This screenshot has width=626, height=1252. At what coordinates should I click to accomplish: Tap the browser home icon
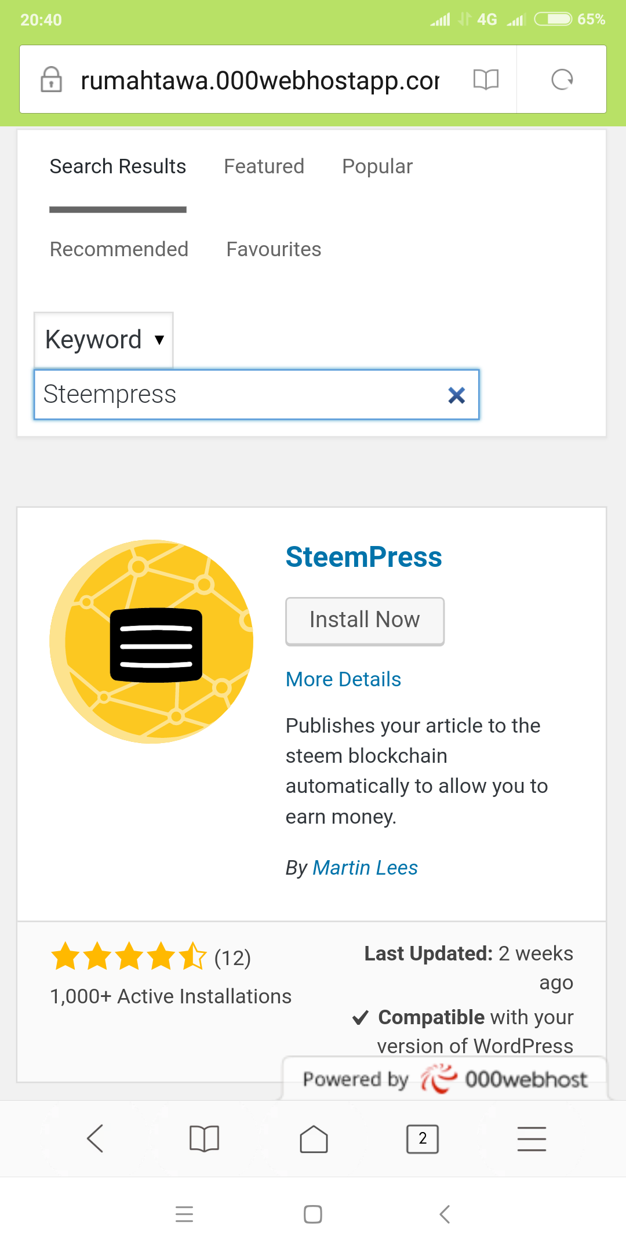click(x=314, y=1139)
